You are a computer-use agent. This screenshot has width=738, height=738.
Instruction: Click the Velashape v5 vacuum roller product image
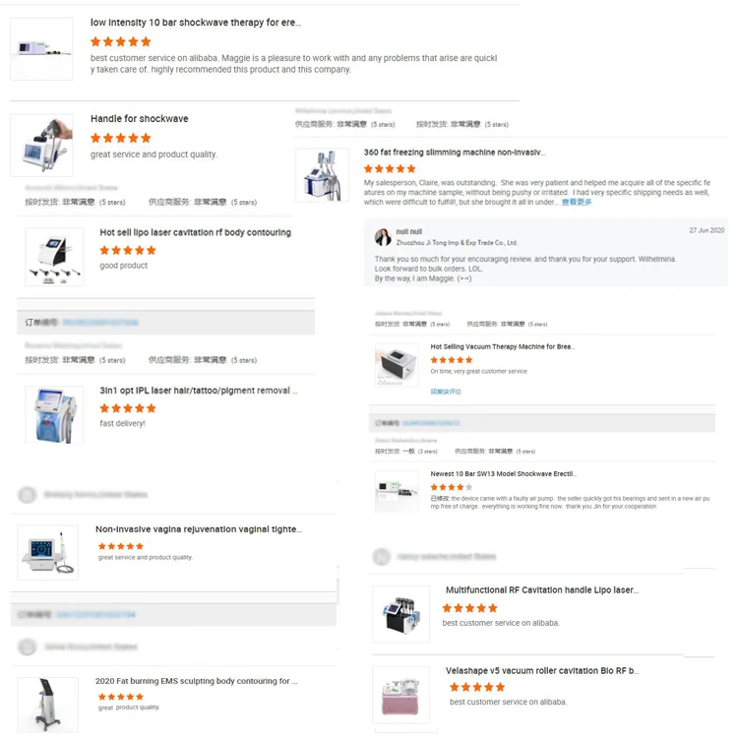401,695
